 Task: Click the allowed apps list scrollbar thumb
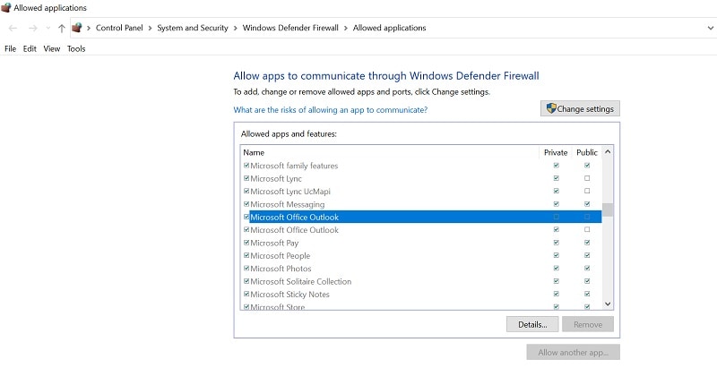[608, 210]
